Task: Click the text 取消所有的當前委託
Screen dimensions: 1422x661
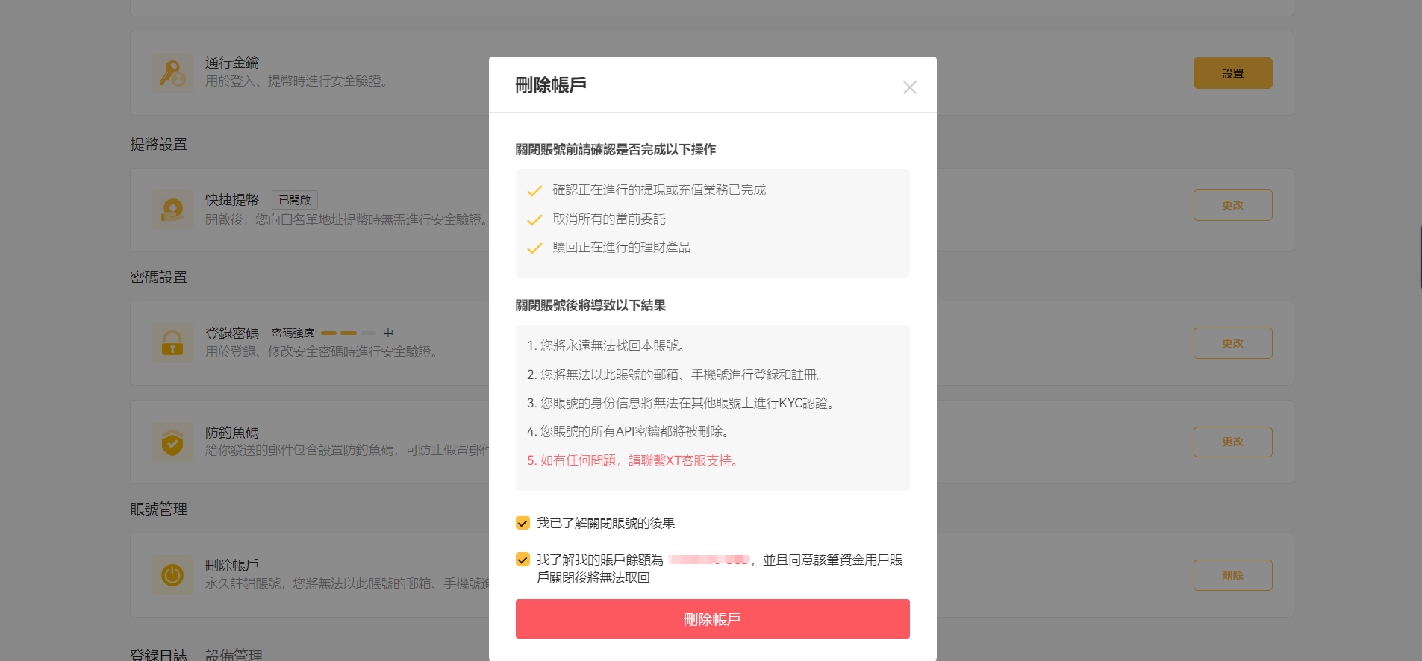Action: click(609, 219)
